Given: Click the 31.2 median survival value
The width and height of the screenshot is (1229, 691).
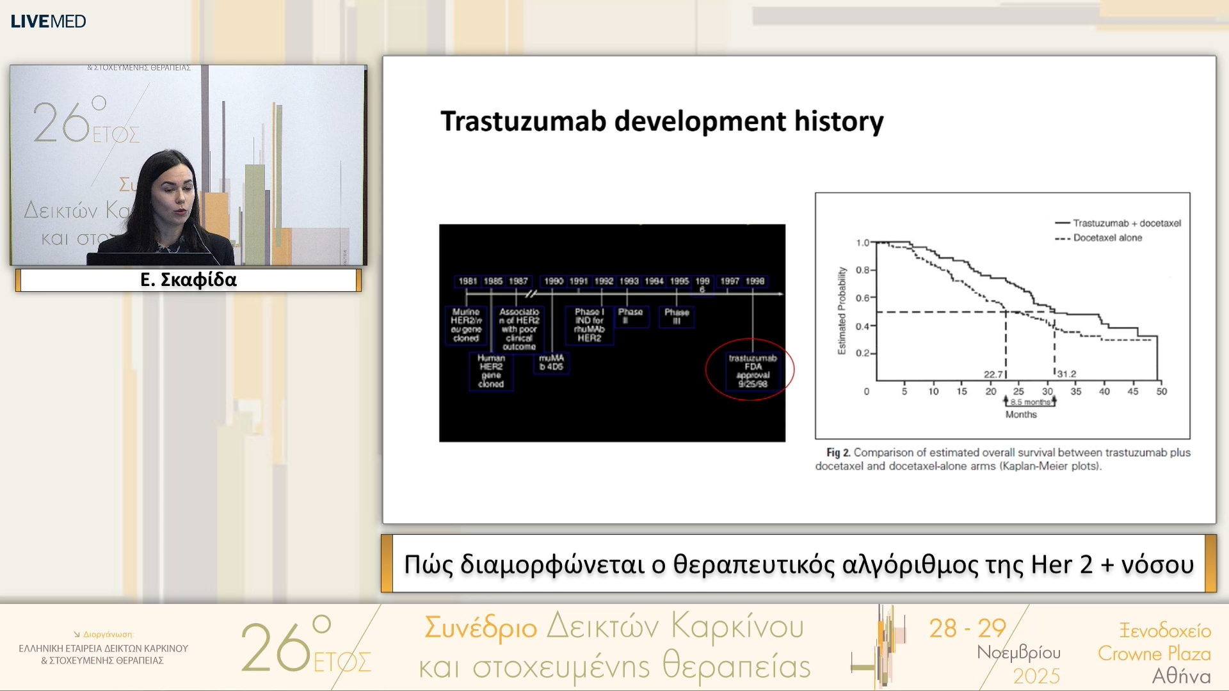Looking at the screenshot, I should pos(1066,374).
